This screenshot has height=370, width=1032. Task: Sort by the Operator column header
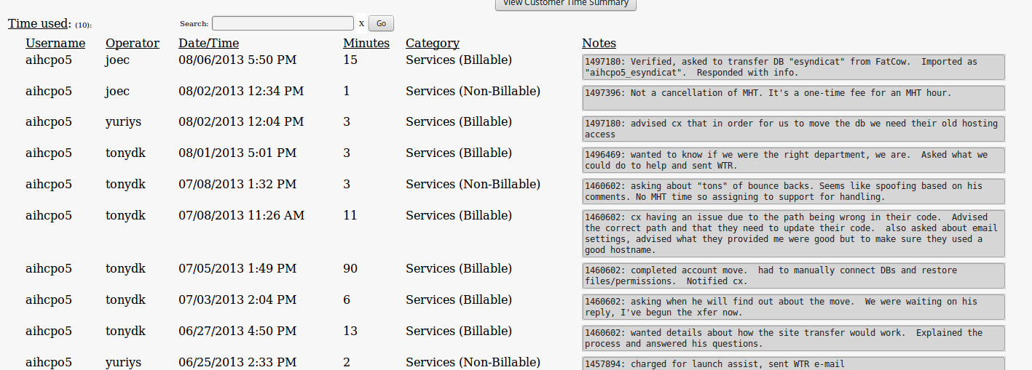coord(132,43)
